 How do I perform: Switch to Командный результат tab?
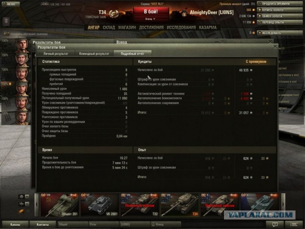click(x=94, y=54)
